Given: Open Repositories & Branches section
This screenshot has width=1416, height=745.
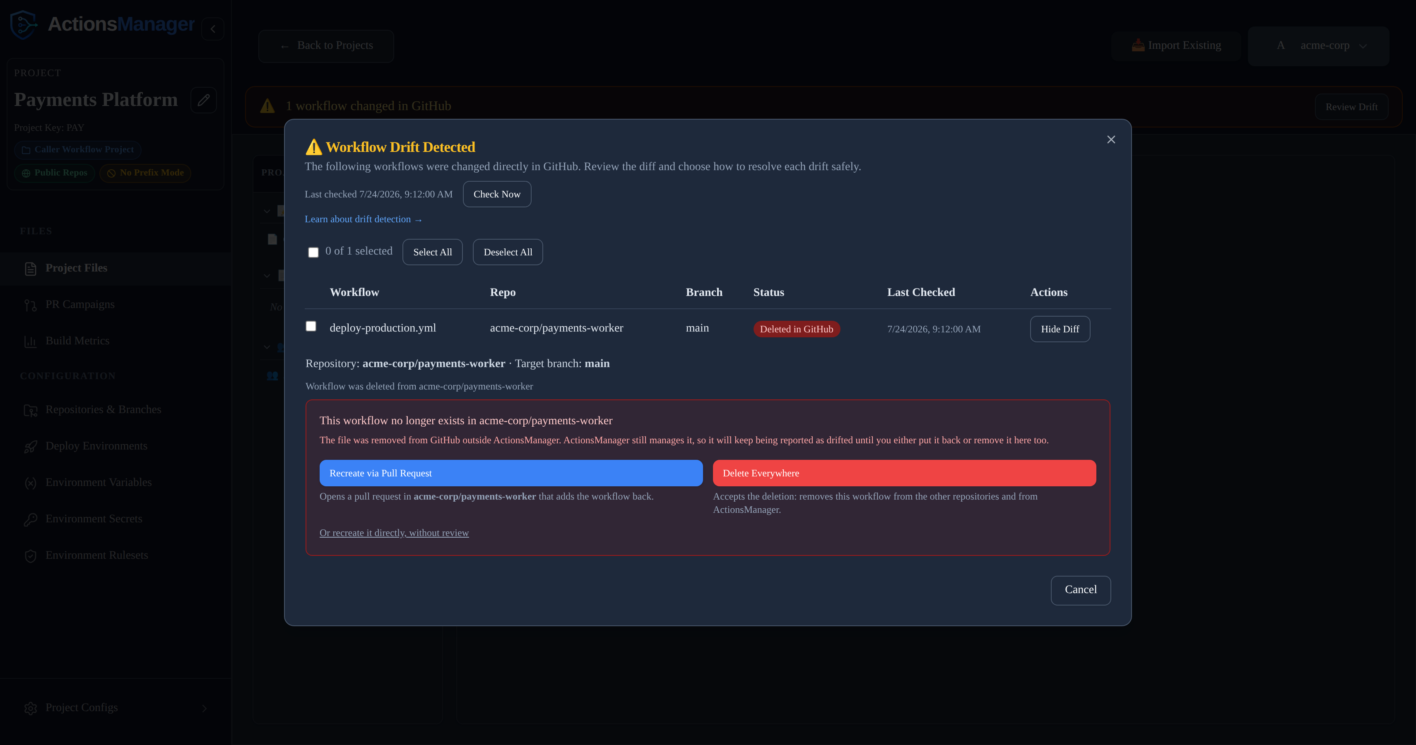Looking at the screenshot, I should [116, 411].
